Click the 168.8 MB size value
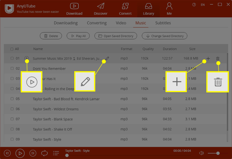The height and width of the screenshot is (159, 232). 191,58
